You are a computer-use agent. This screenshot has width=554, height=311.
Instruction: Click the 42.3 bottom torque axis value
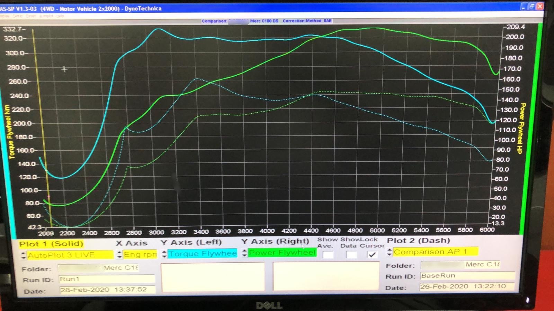click(35, 227)
